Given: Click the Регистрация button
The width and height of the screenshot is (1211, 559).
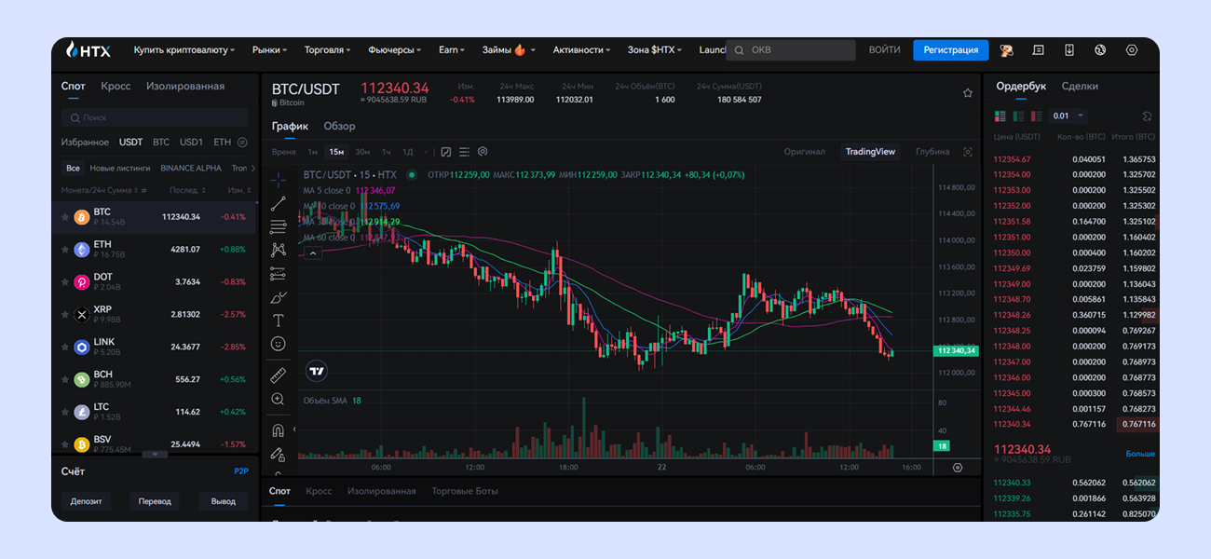Looking at the screenshot, I should click(950, 50).
